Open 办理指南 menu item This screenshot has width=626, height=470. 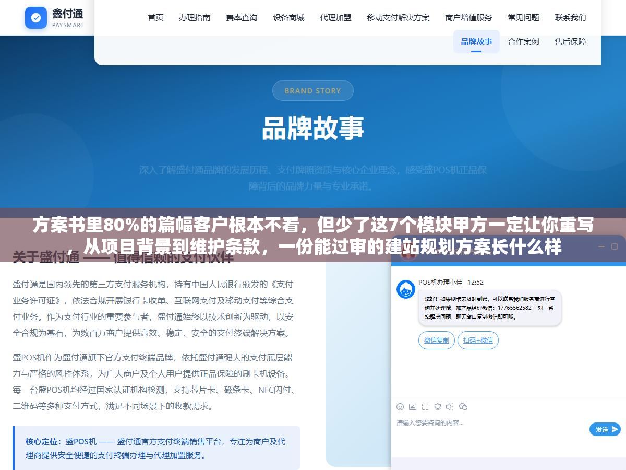tap(195, 18)
